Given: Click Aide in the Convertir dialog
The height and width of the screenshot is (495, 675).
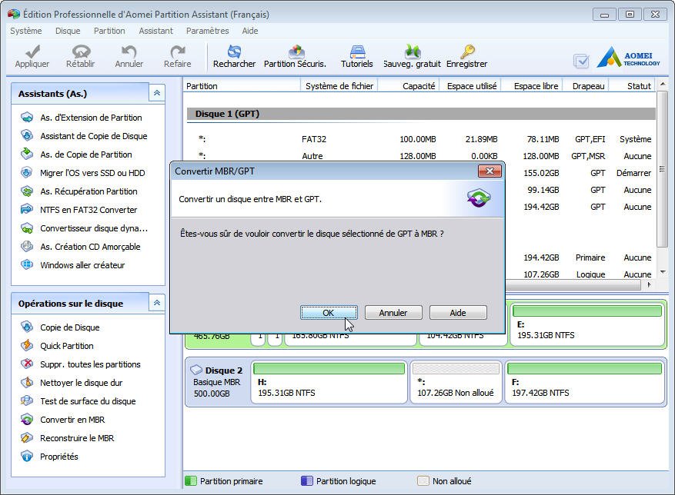Looking at the screenshot, I should tap(458, 313).
